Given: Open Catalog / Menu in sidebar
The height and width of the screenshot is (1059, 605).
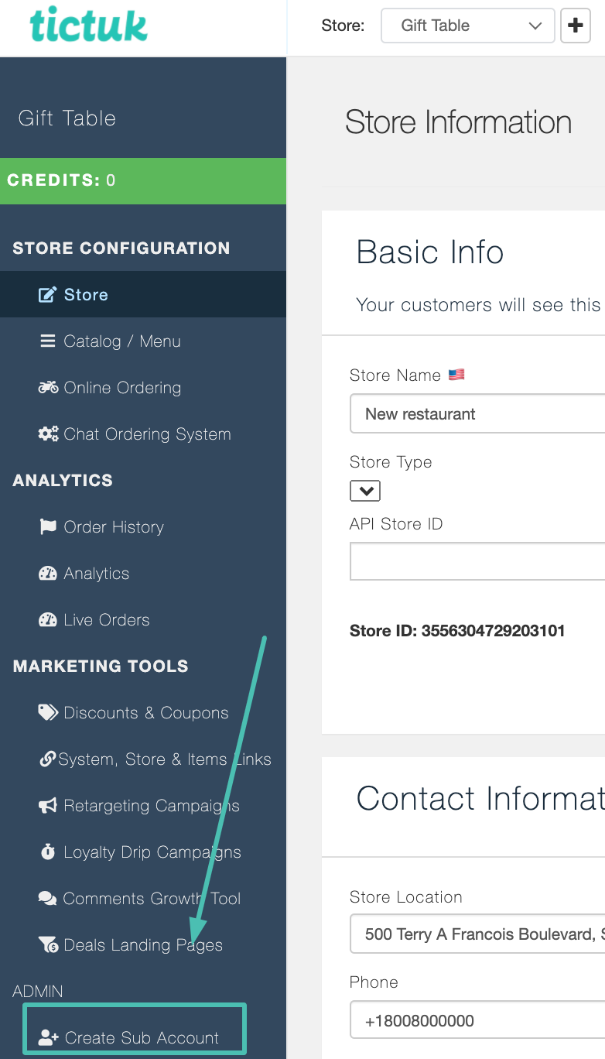Looking at the screenshot, I should 121,341.
